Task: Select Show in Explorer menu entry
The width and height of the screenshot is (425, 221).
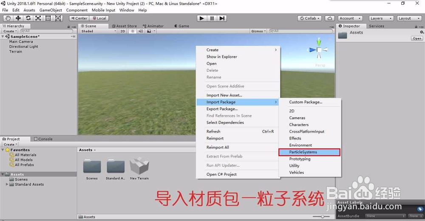Action: 238,56
